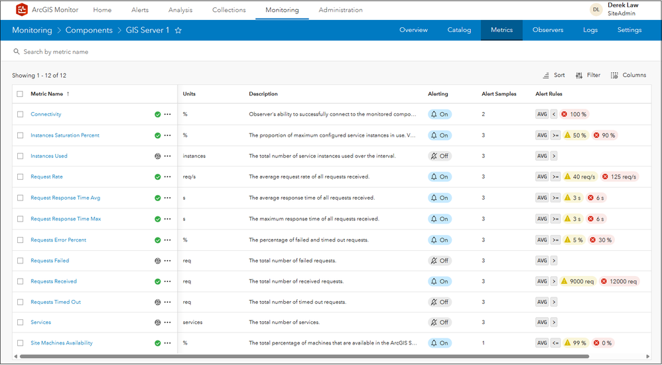Image resolution: width=662 pixels, height=365 pixels.
Task: Open the Requests Failed metric link
Action: tap(50, 261)
